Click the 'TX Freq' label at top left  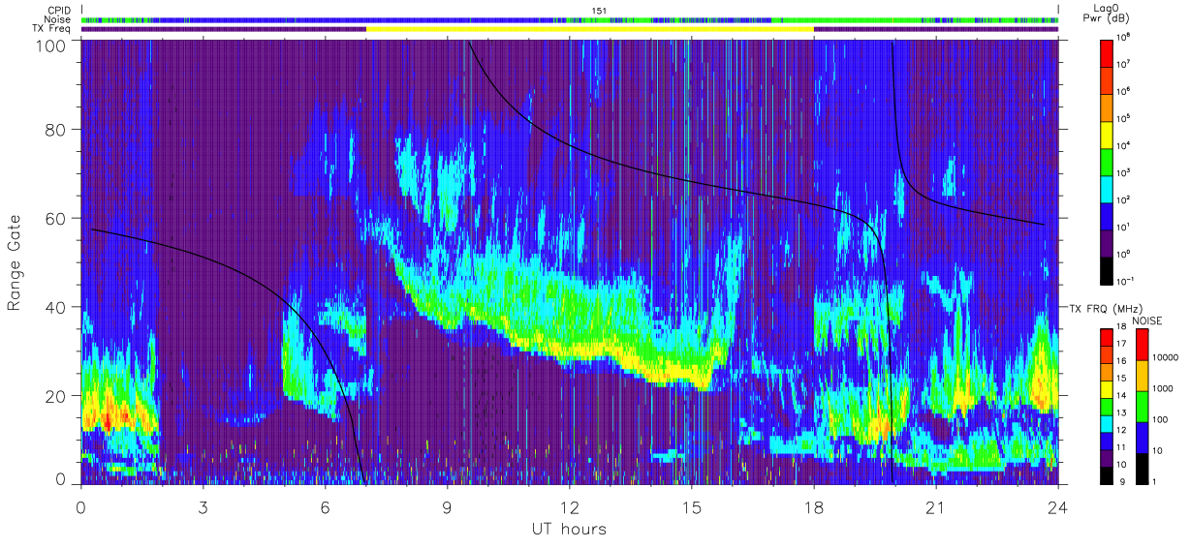click(x=52, y=29)
